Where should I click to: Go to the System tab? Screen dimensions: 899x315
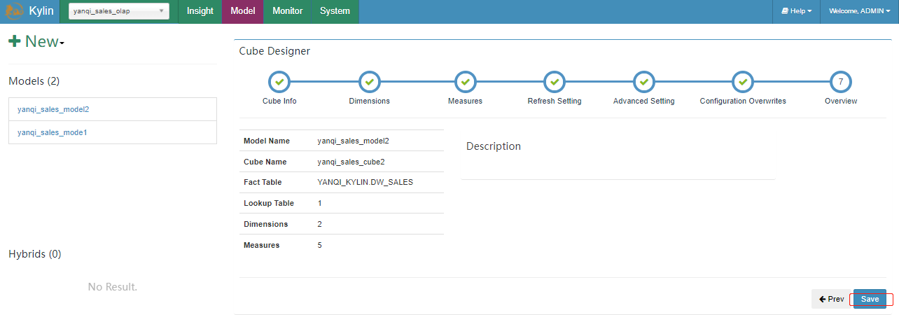coord(335,11)
